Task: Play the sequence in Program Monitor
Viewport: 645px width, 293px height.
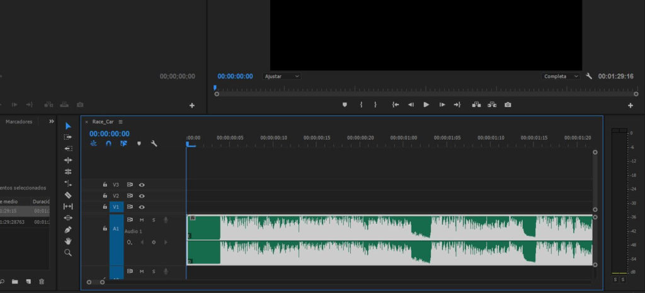Action: [x=426, y=104]
